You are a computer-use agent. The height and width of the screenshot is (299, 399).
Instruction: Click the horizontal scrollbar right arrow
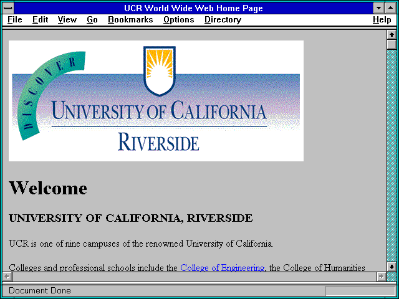click(381, 277)
